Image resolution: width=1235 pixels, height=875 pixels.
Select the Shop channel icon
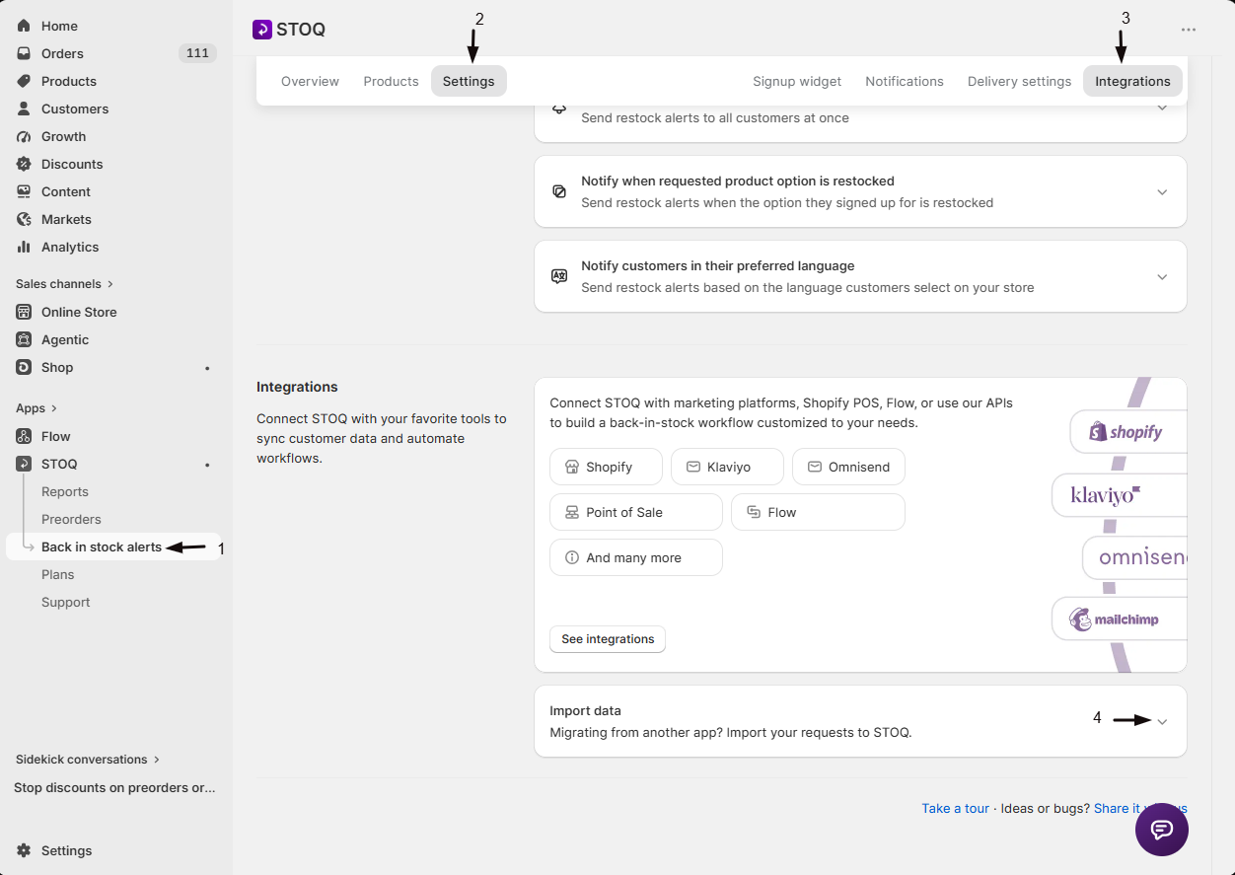pyautogui.click(x=24, y=367)
